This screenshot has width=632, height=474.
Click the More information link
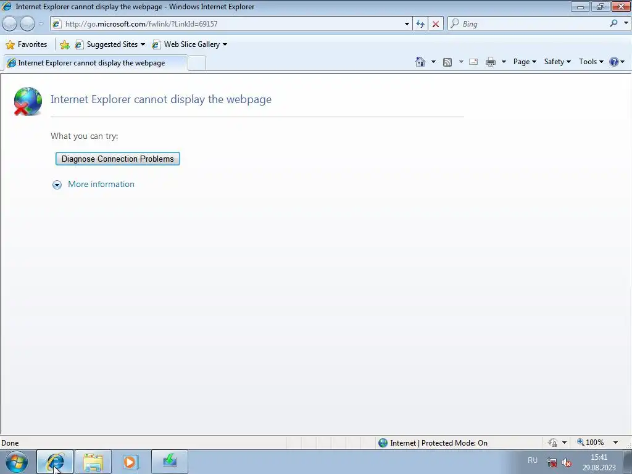[x=101, y=184]
